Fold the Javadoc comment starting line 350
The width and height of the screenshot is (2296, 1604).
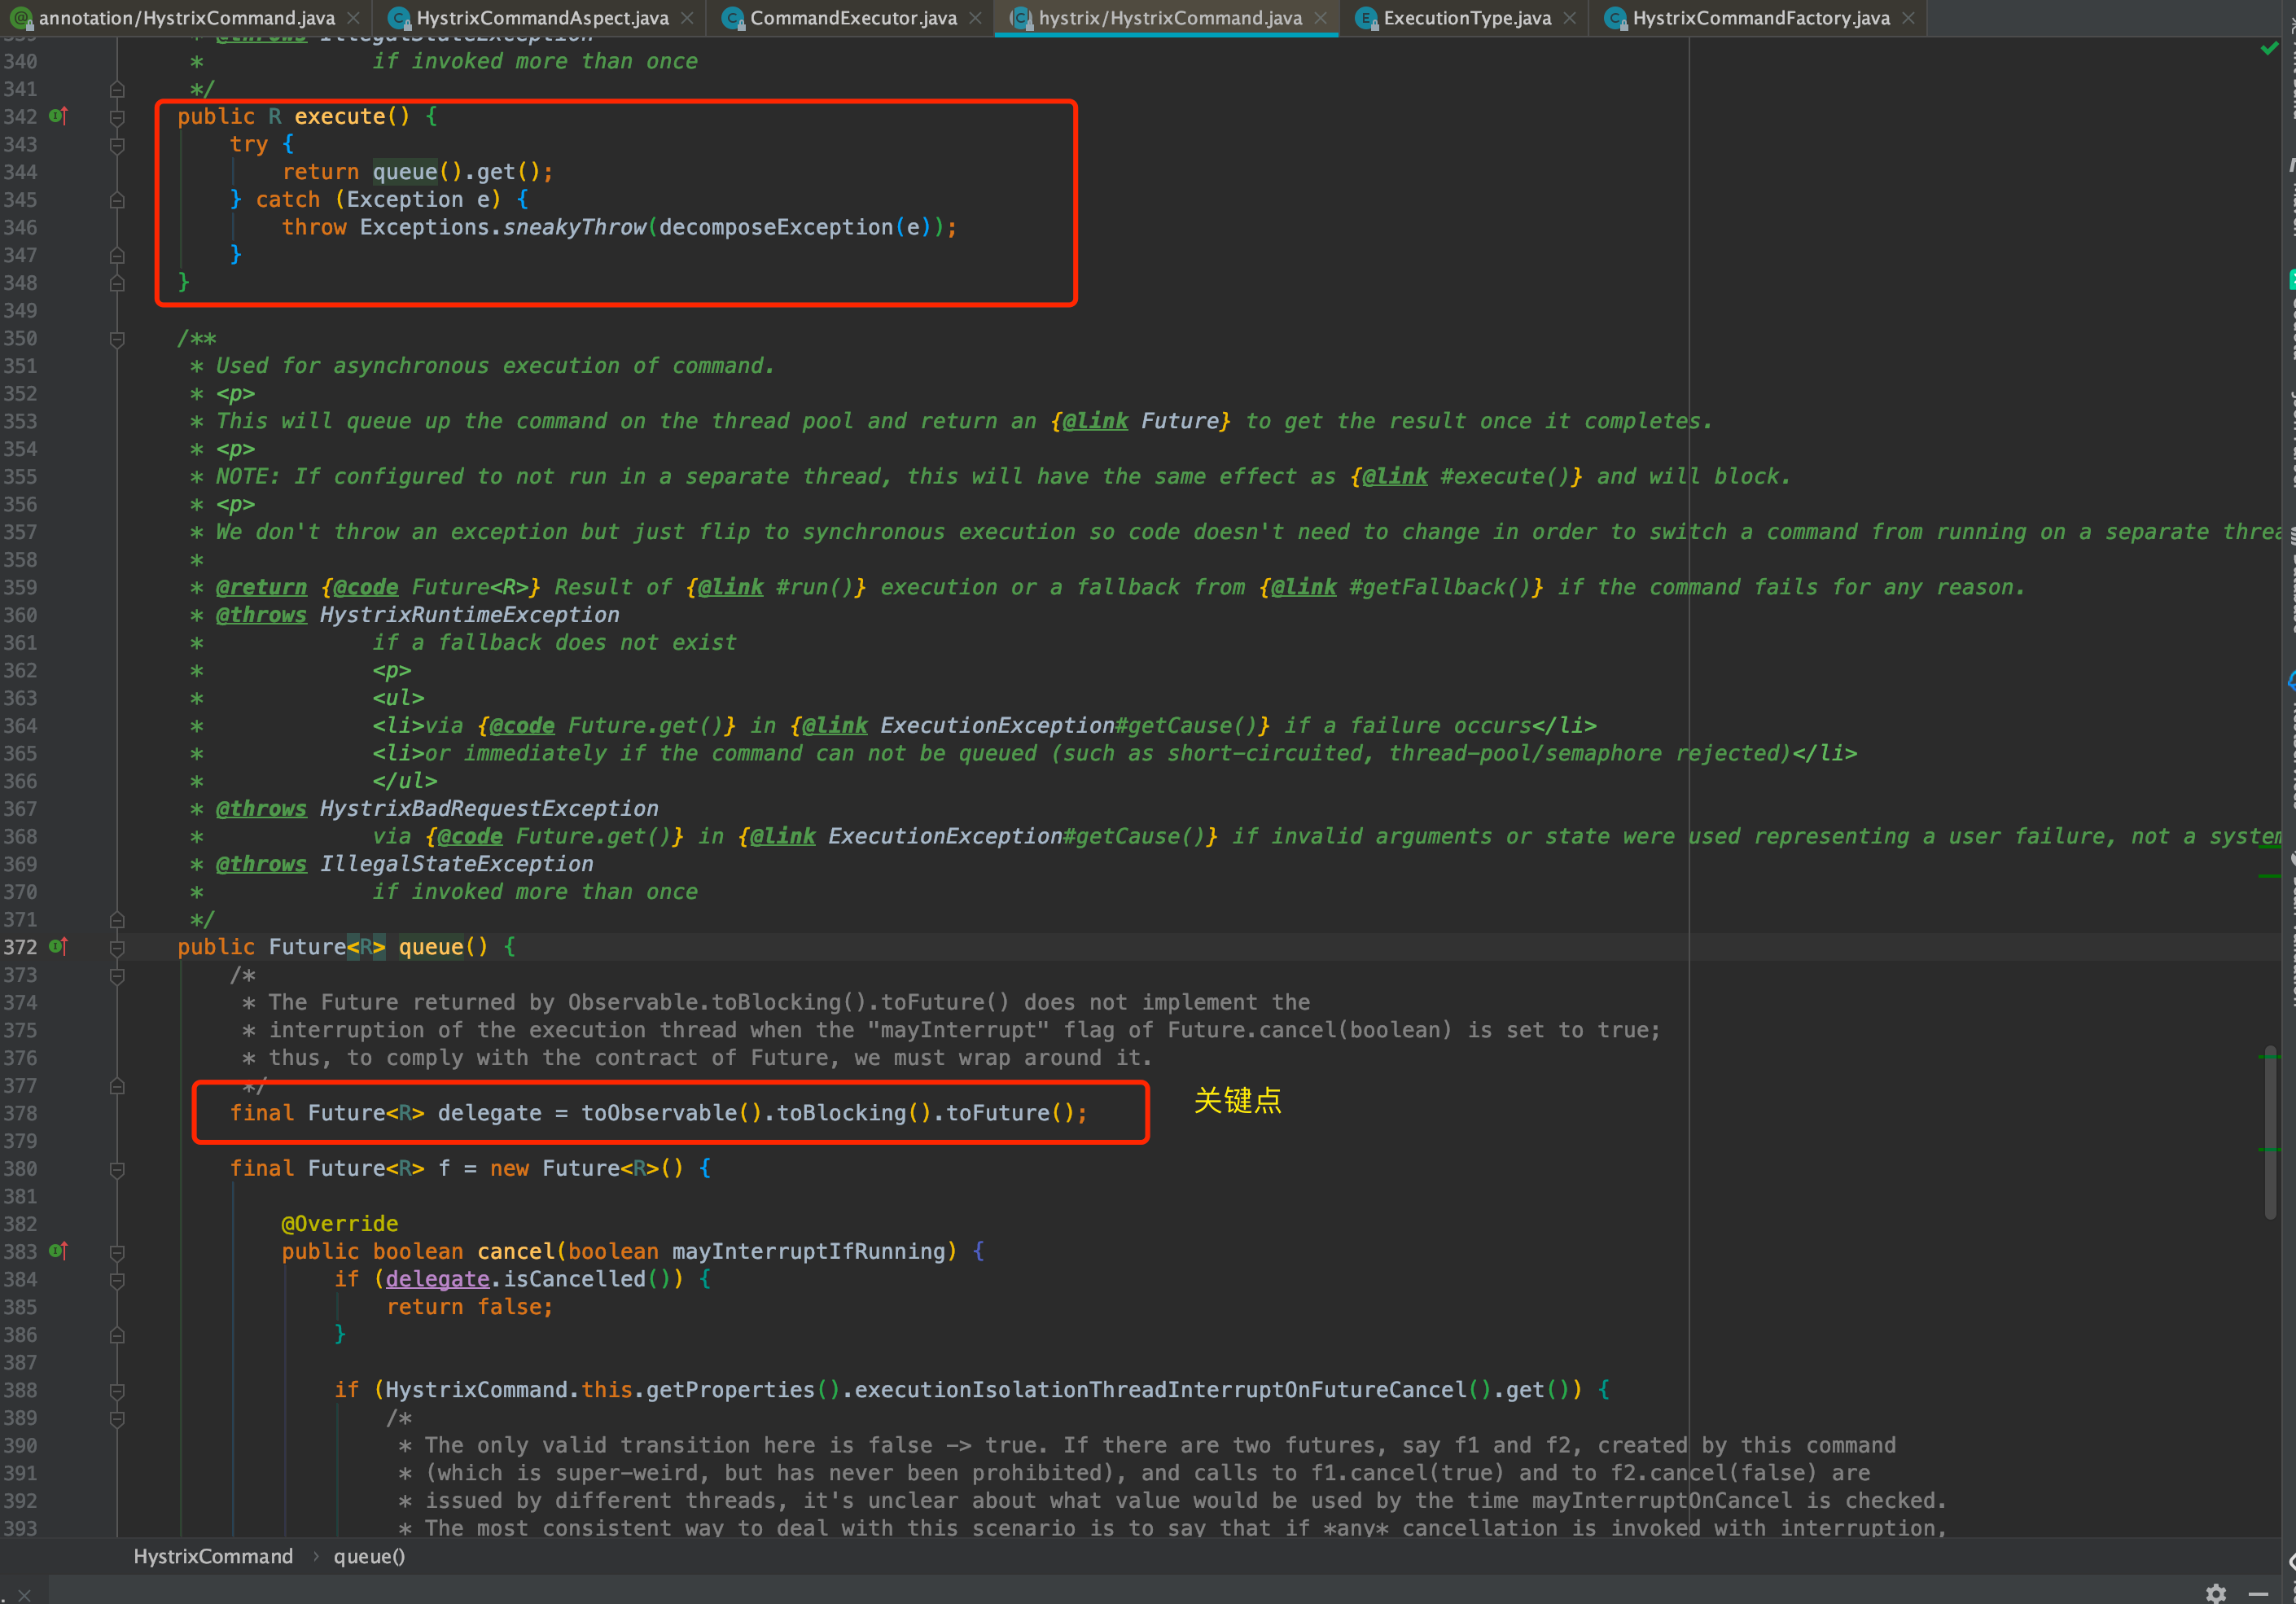pyautogui.click(x=117, y=339)
